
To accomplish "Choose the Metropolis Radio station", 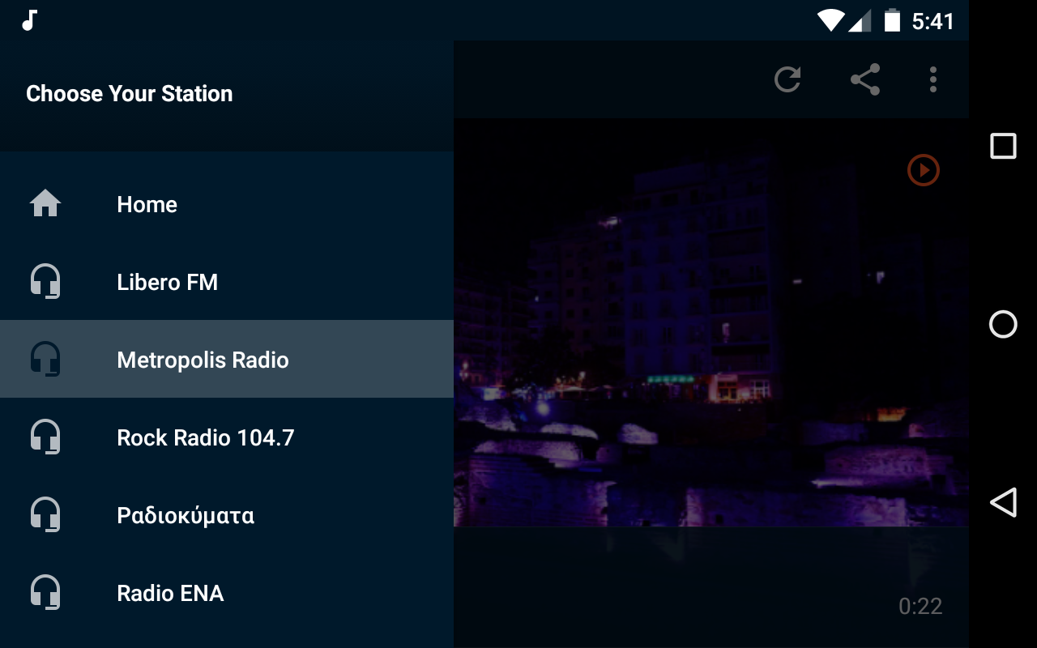I will pyautogui.click(x=227, y=360).
